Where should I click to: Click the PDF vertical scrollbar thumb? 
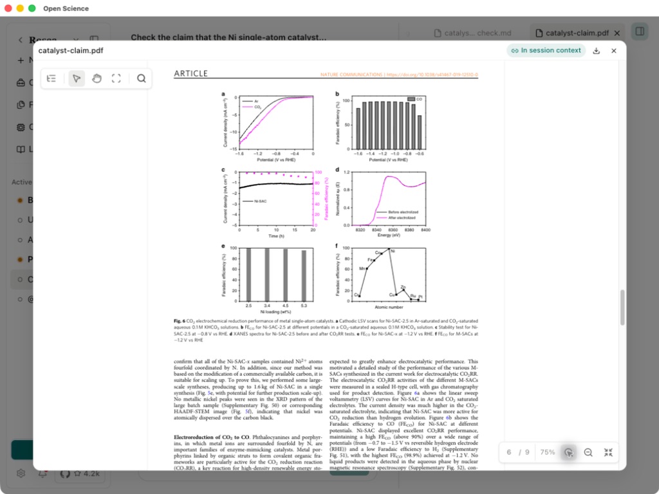coord(622,307)
